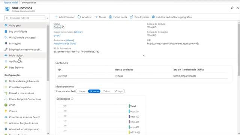Click the Taxa de Transferência column header
Viewport: 240px width, 135px height.
pos(188,70)
